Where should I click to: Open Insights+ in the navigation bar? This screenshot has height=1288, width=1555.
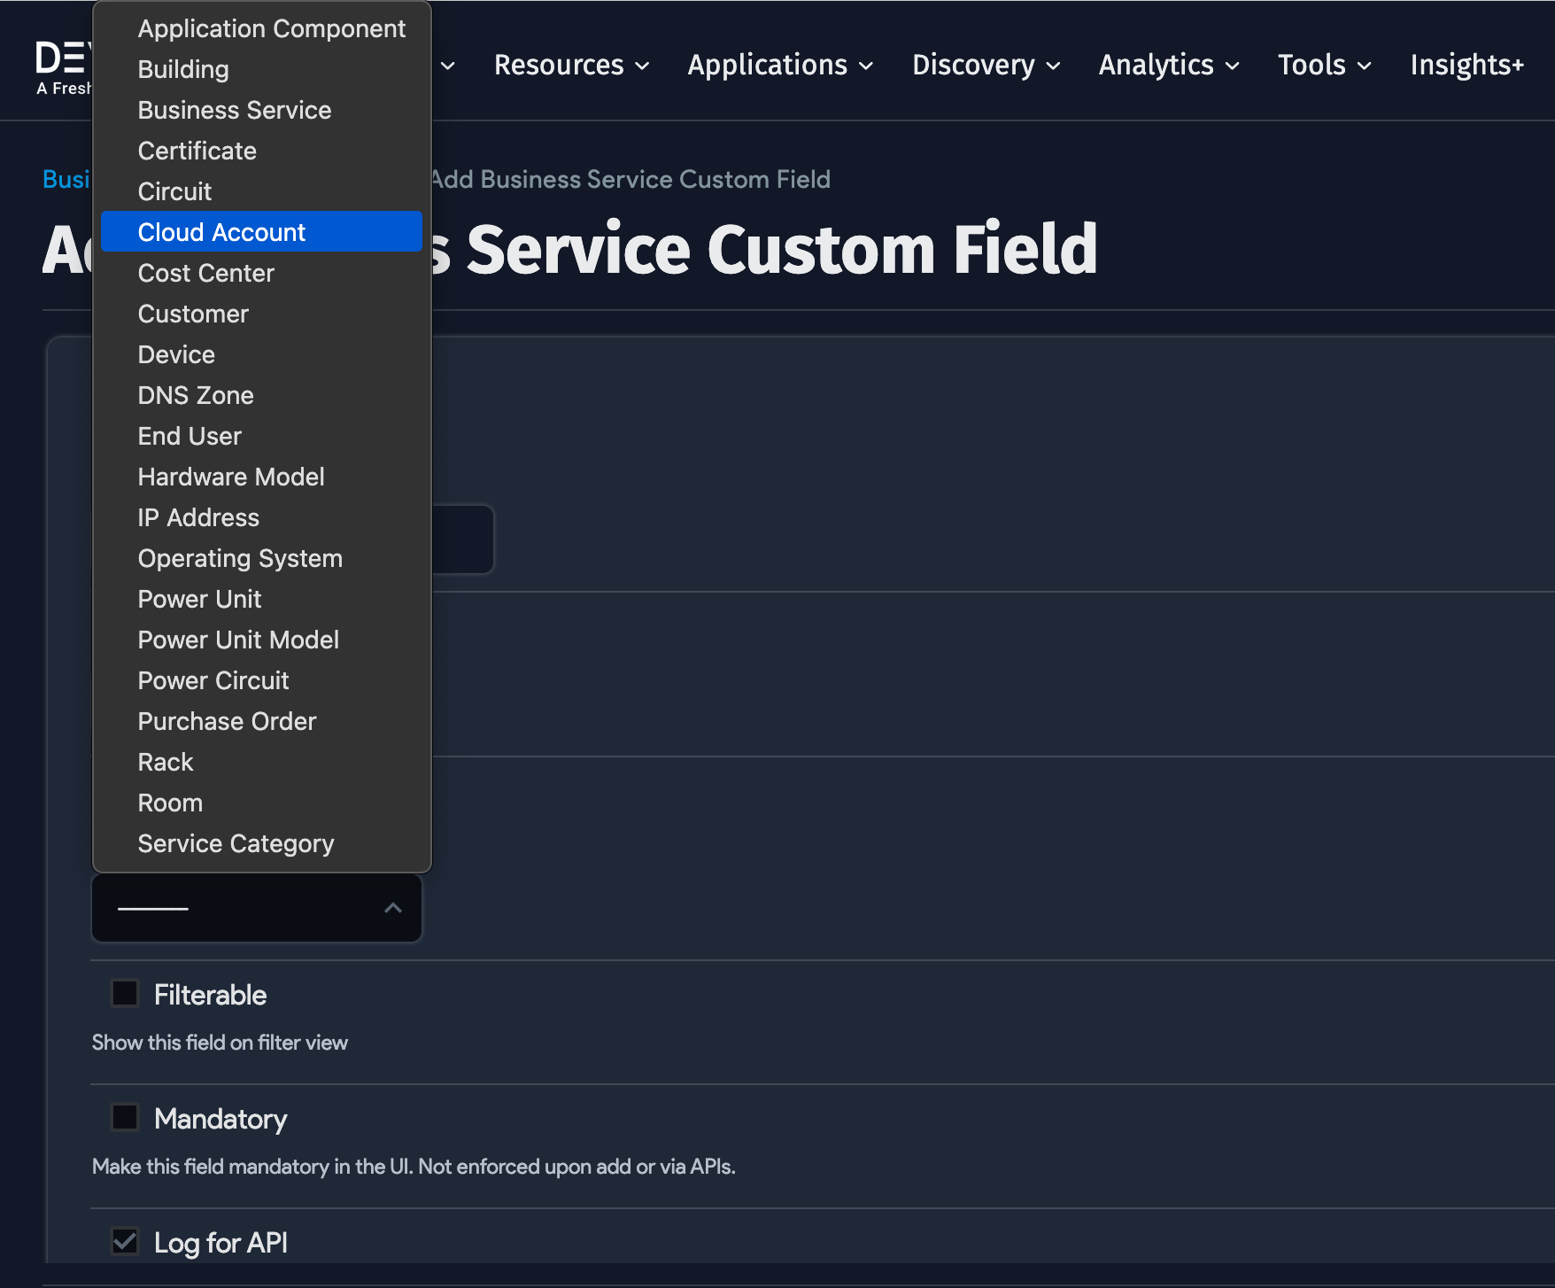pyautogui.click(x=1466, y=64)
